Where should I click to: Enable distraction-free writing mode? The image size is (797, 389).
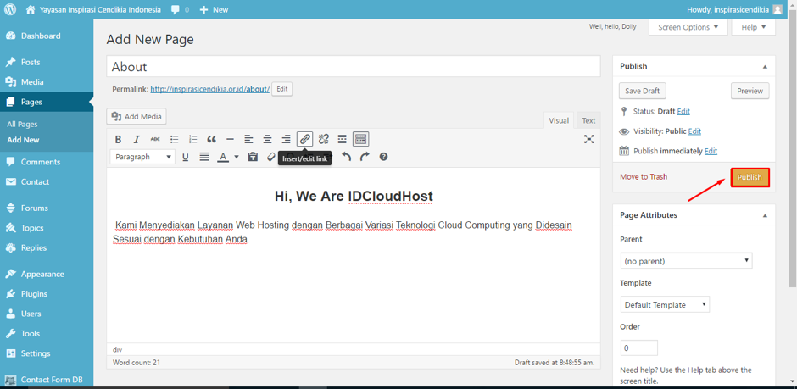pos(589,139)
